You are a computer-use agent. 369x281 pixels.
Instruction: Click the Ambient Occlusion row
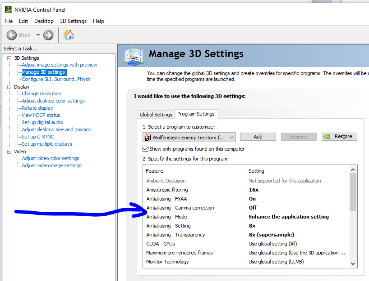pyautogui.click(x=246, y=181)
